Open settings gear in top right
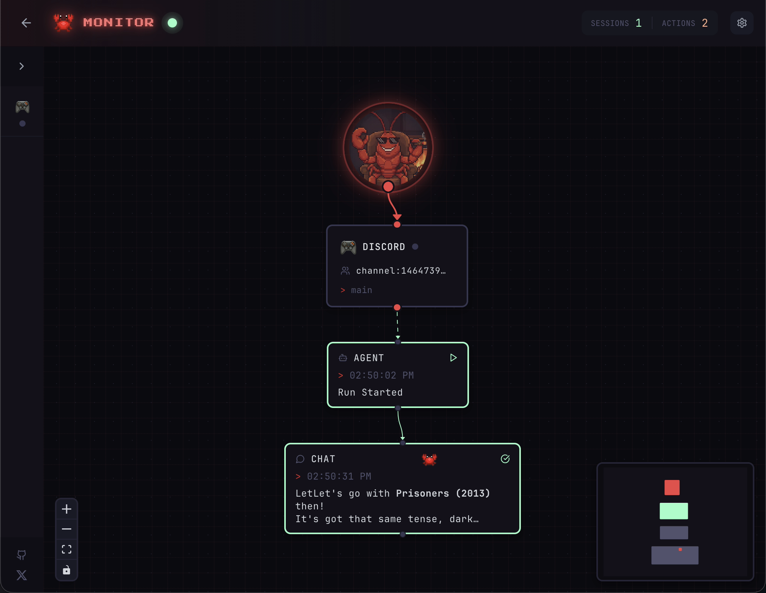766x593 pixels. point(742,23)
